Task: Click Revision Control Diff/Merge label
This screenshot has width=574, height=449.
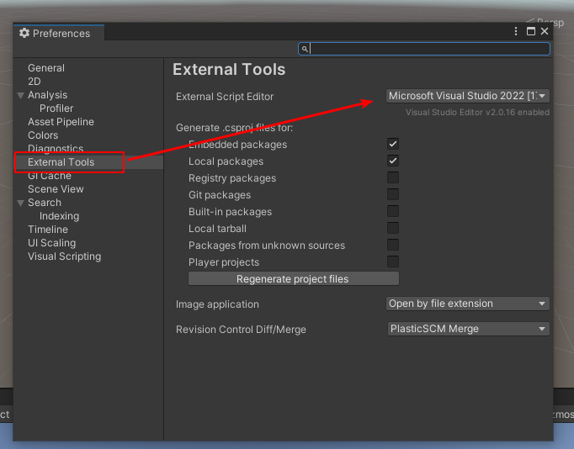Action: tap(241, 330)
